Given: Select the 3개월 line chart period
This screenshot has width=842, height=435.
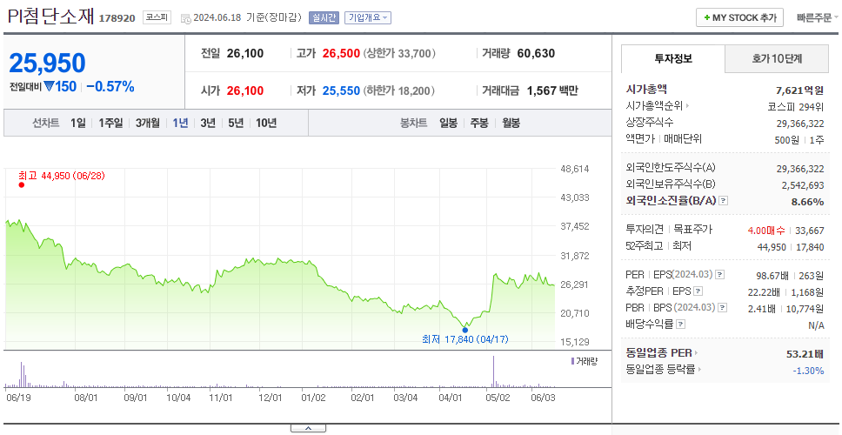Looking at the screenshot, I should coord(148,123).
